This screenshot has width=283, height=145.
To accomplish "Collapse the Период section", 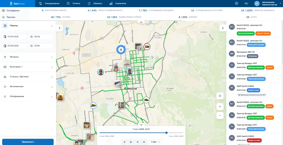I will click(52, 26).
